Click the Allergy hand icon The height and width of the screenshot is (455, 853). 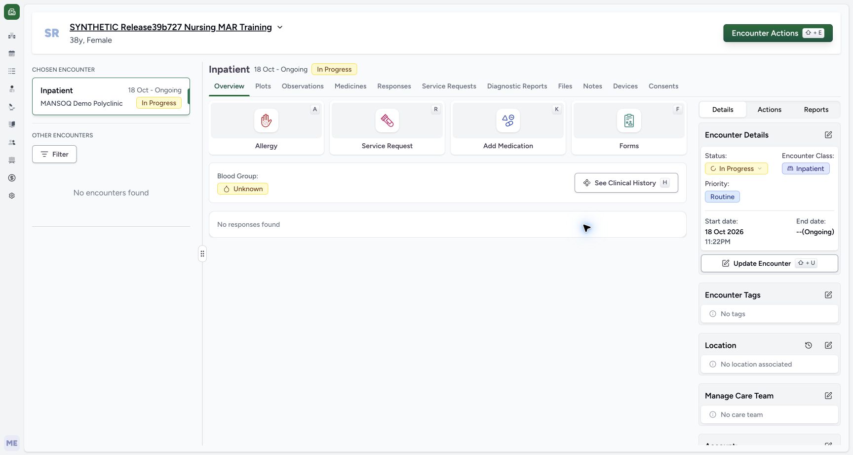coord(266,121)
